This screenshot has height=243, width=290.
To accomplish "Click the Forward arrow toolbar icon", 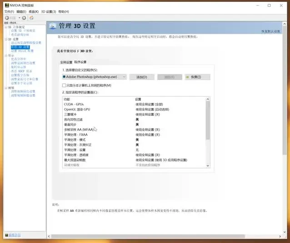I will (24, 18).
